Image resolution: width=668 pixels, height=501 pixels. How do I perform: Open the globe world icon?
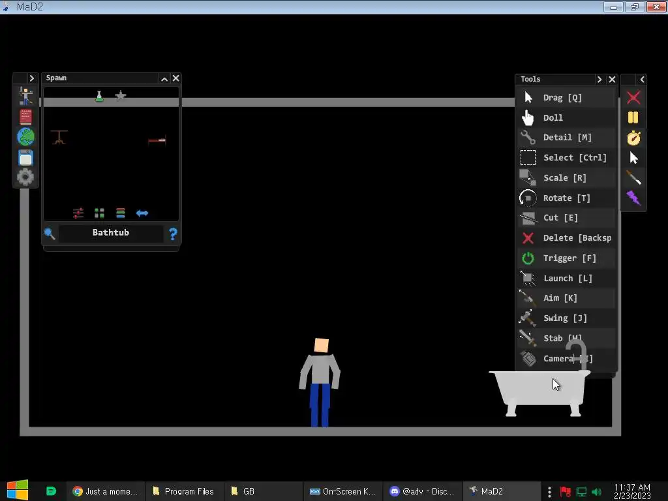pos(25,137)
